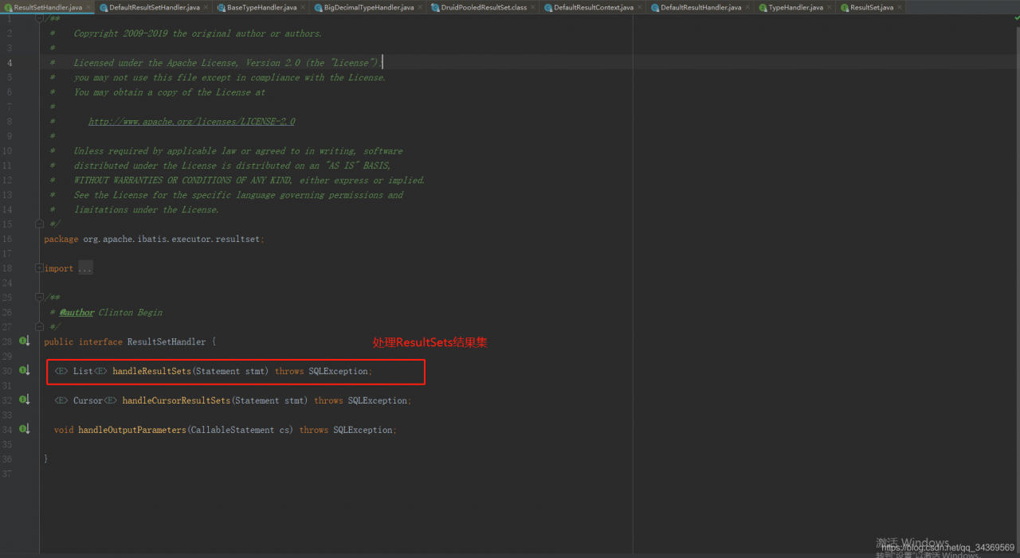Click gutter implementation icon beside handleCursorResultSets

click(25, 400)
